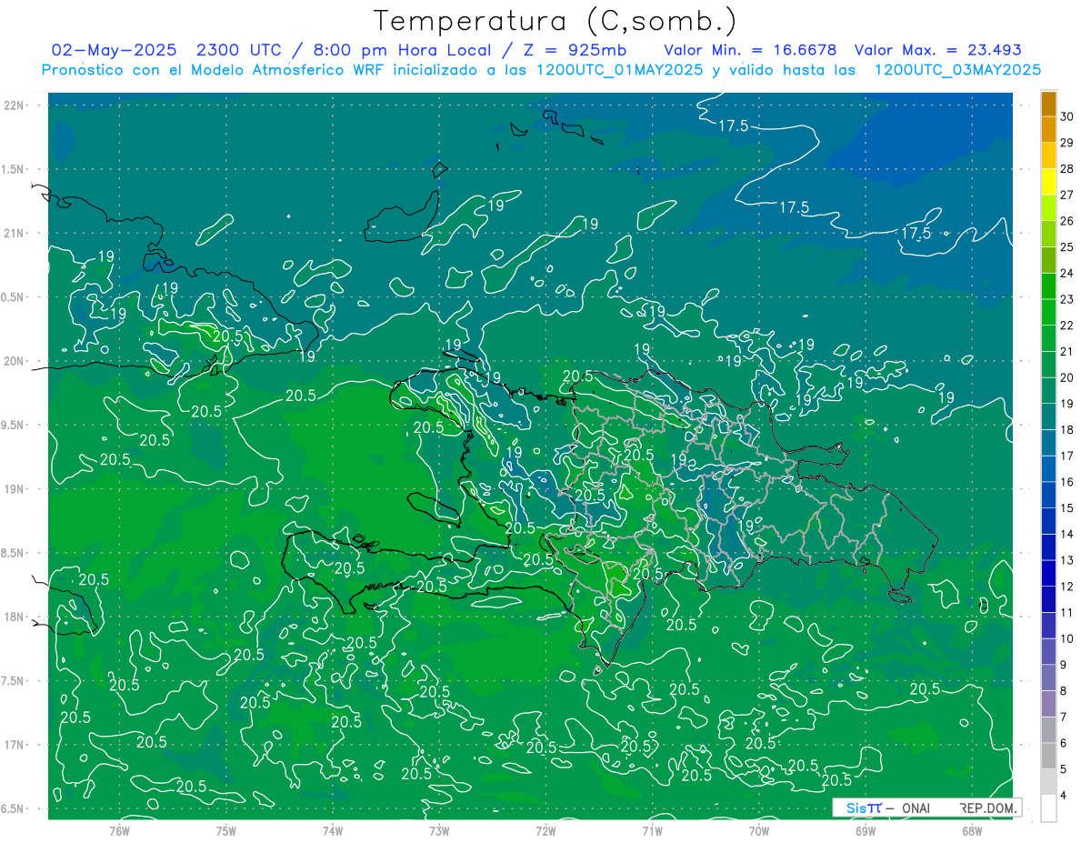Click the purple color scale swatch between 8 and 9
The width and height of the screenshot is (1091, 843).
point(1048,677)
